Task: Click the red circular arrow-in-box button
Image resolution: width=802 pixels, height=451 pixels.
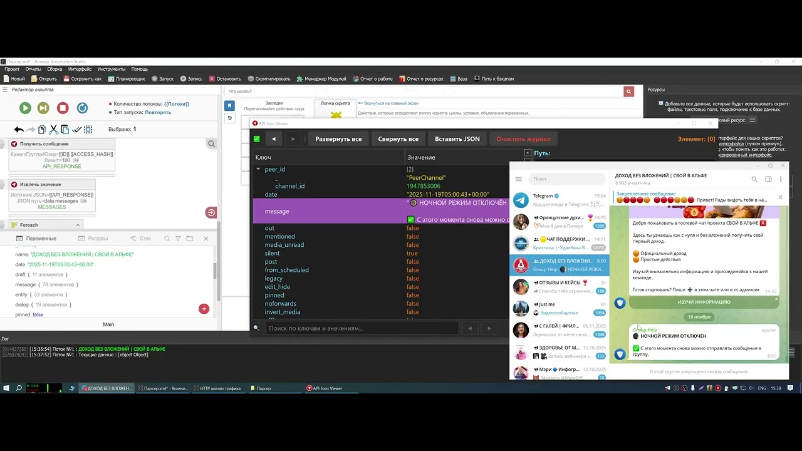Action: coord(211,212)
